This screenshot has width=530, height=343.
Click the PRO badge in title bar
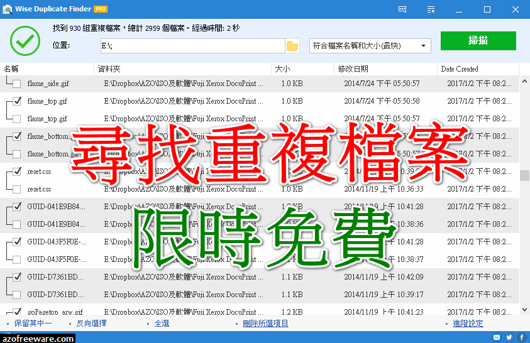[101, 9]
